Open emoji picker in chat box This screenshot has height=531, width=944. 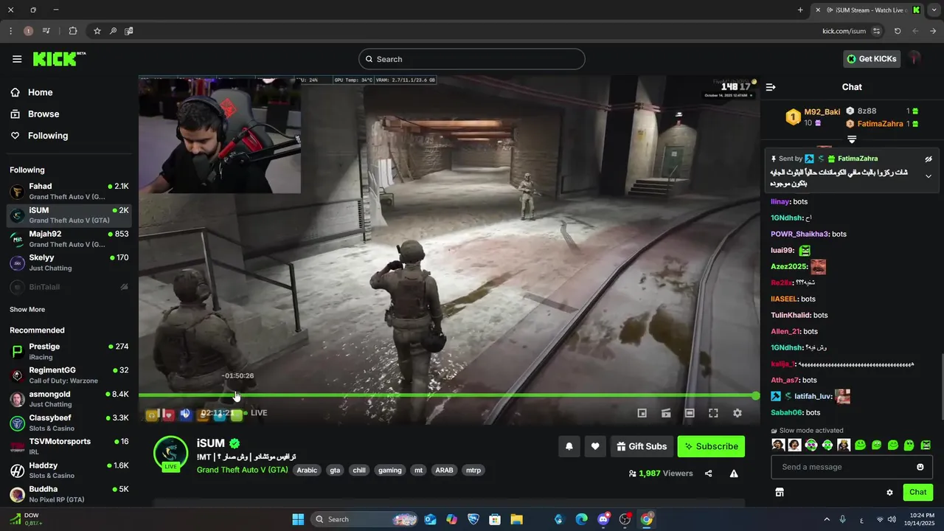coord(920,467)
